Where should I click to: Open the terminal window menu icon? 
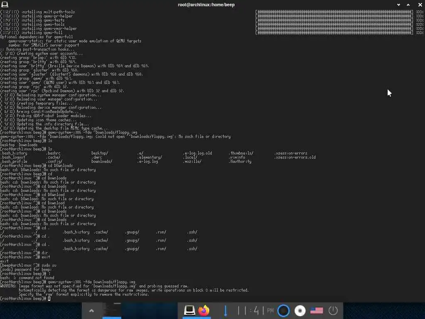click(x=5, y=4)
